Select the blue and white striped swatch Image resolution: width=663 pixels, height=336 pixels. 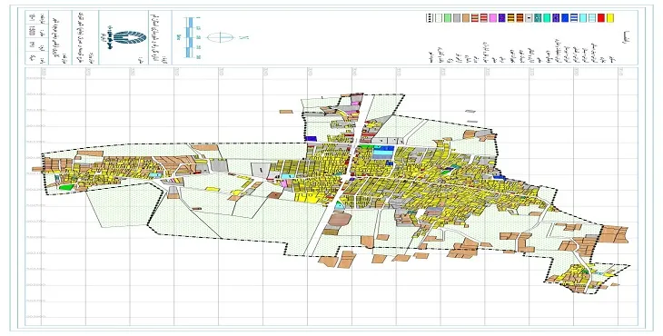[x=574, y=18]
